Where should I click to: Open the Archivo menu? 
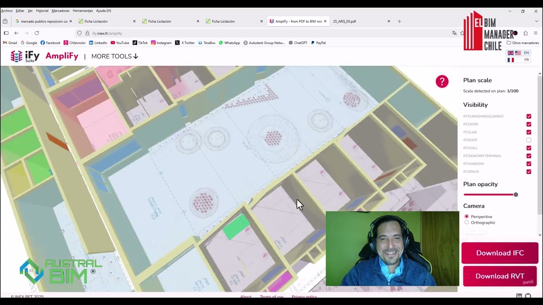(6, 11)
